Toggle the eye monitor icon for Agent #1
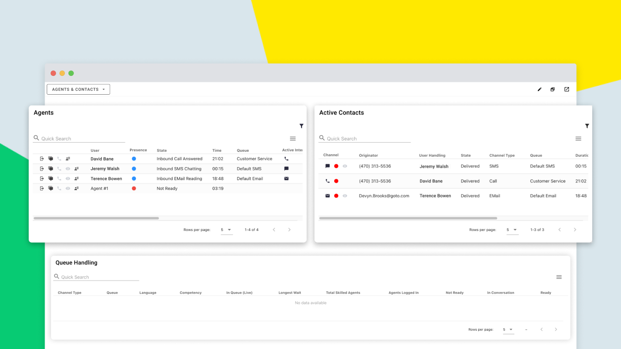This screenshot has width=621, height=349. pyautogui.click(x=68, y=188)
